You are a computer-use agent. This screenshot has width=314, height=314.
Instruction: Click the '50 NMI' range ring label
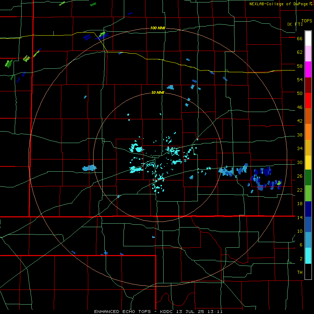158,92
